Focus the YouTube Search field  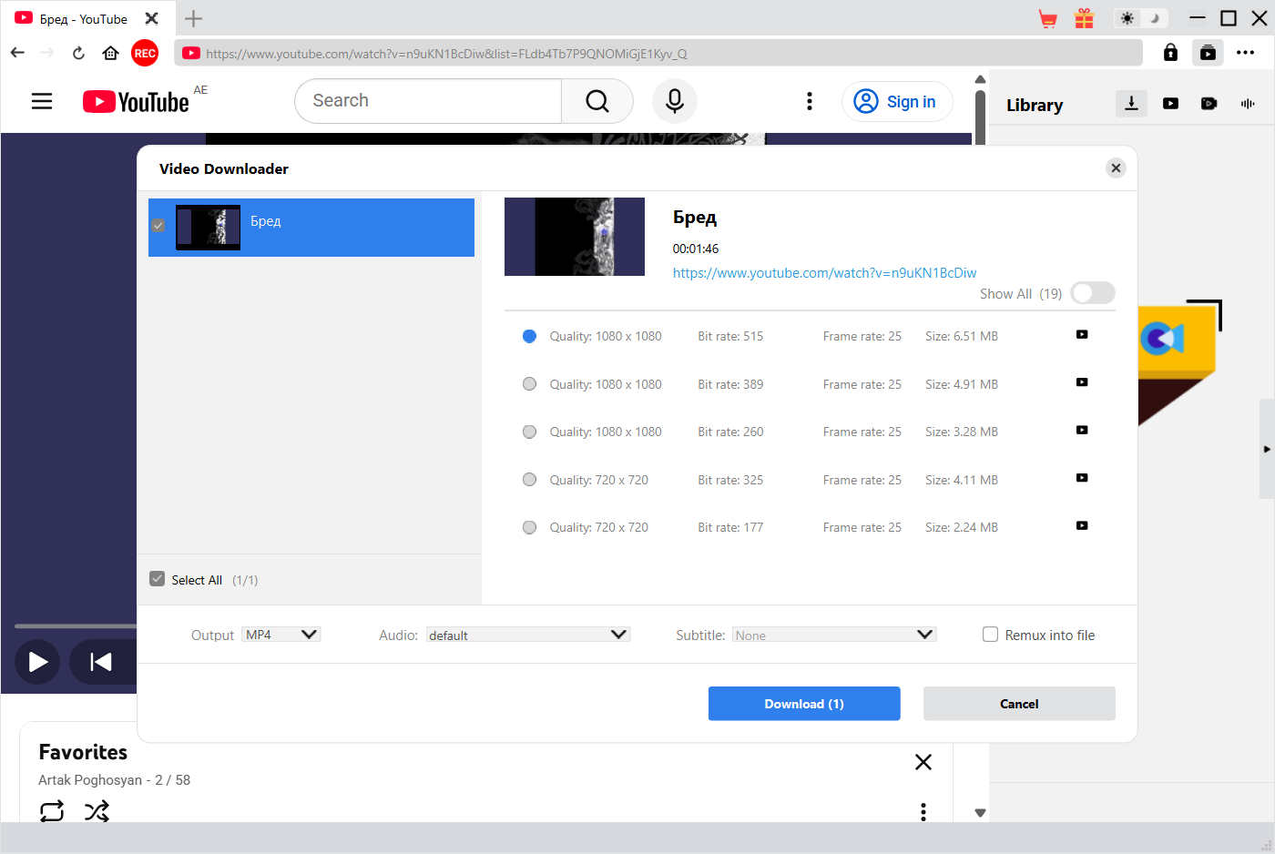point(428,101)
